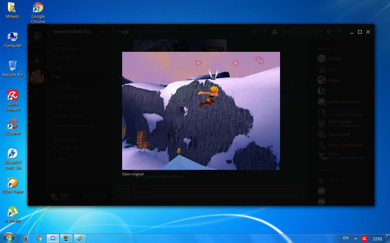
Task: Select the 'B' server icon
Action: (37, 61)
